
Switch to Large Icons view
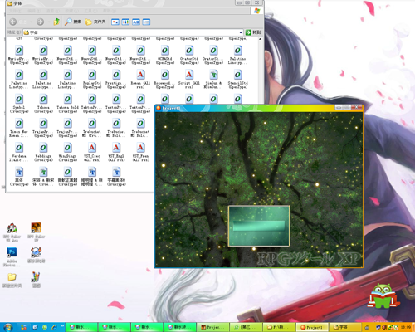tap(115, 22)
